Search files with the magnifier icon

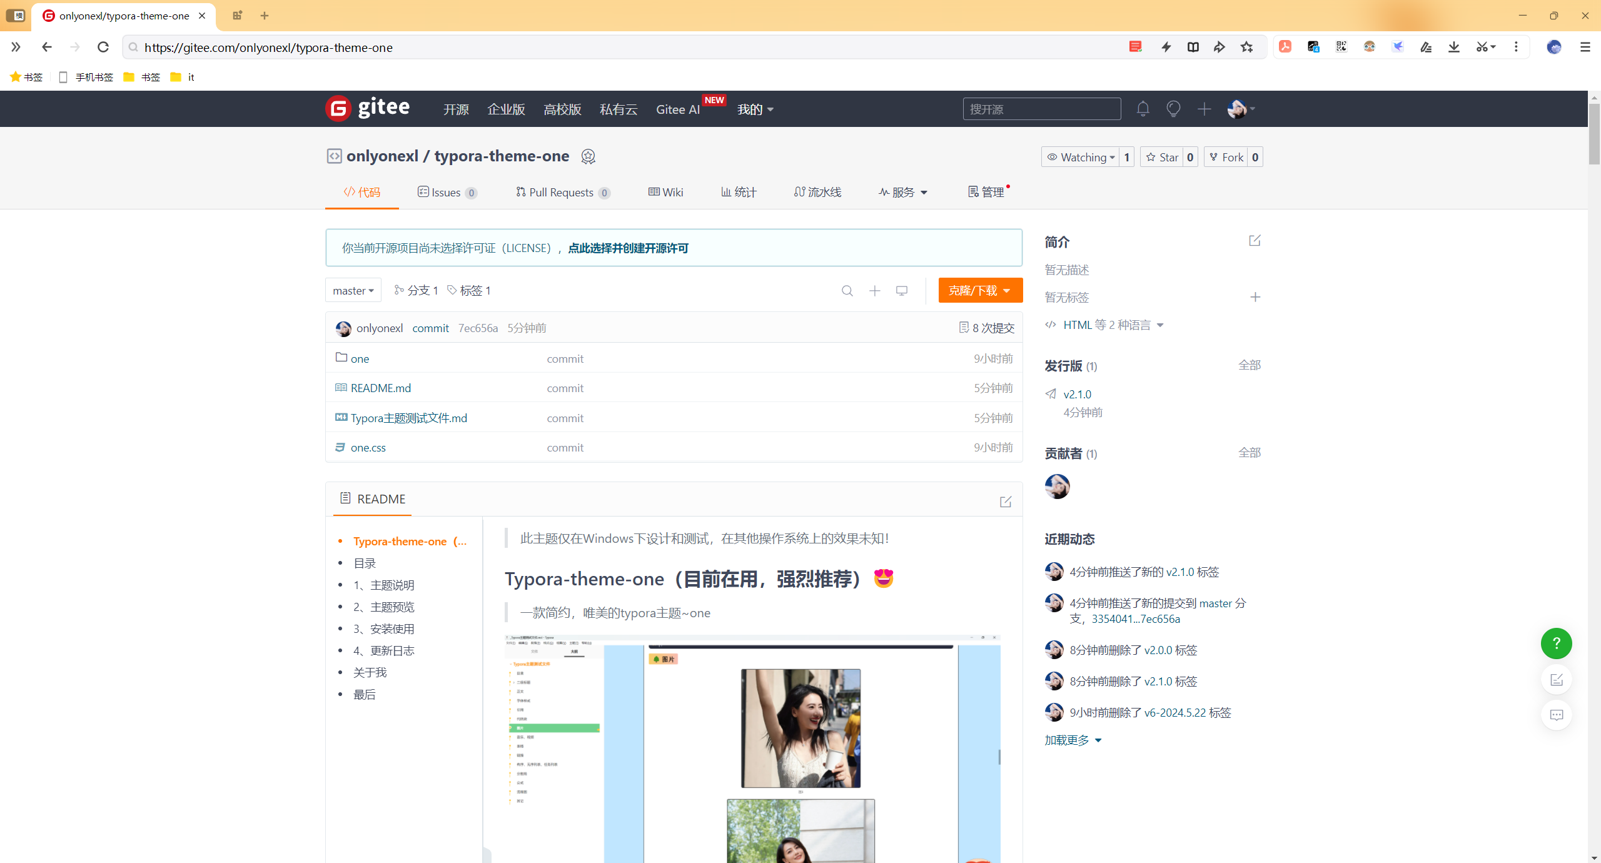click(847, 291)
